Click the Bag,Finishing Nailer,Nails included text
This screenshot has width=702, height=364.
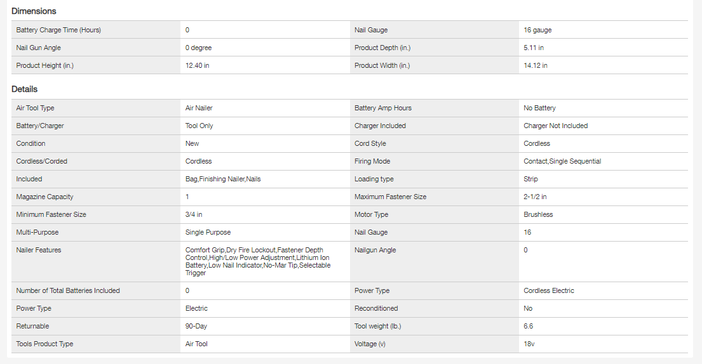pos(222,179)
